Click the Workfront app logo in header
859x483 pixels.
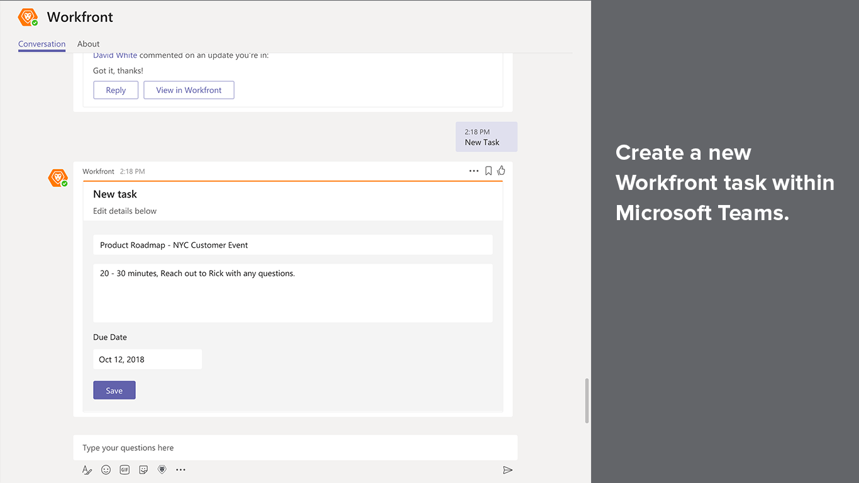(x=28, y=18)
